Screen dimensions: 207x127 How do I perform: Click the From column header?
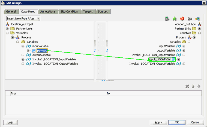pos(58,93)
